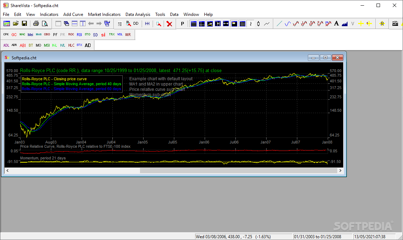Add the CPK indicator
Viewport: 403px width, 240px height.
point(6,34)
